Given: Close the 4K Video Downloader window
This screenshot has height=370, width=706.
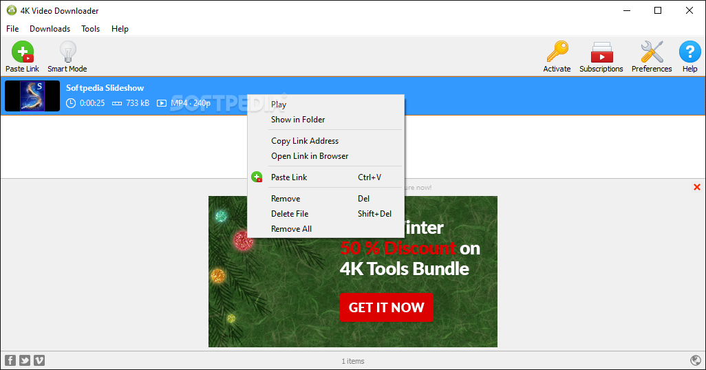Looking at the screenshot, I should (x=689, y=10).
